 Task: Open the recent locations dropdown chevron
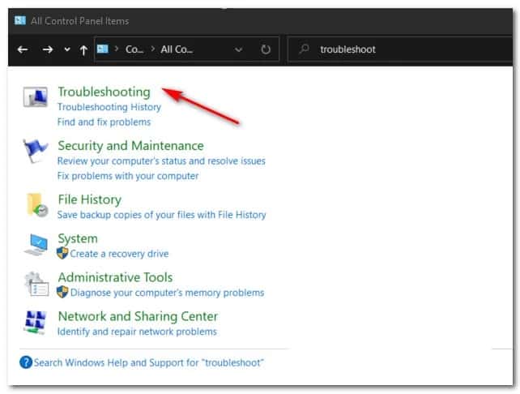(x=67, y=49)
